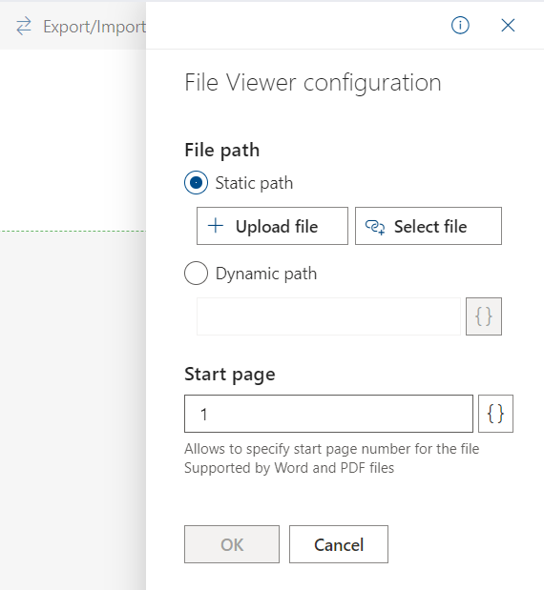Image resolution: width=544 pixels, height=590 pixels.
Task: Select the Static path radio button
Action: 196,182
